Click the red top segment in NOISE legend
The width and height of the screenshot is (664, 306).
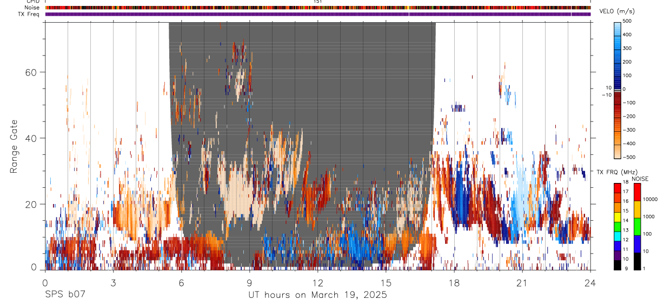pos(637,192)
